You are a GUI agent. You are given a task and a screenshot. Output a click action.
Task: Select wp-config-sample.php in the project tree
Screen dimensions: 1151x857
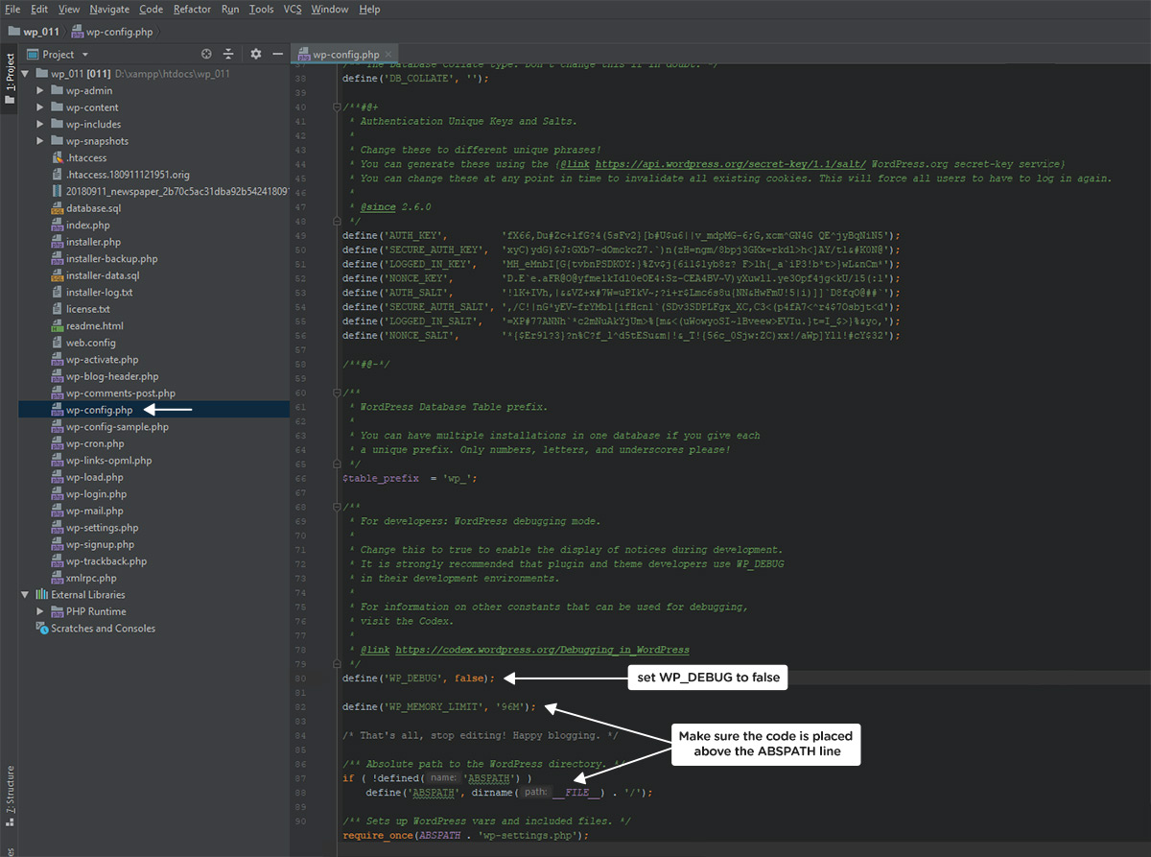pyautogui.click(x=117, y=427)
